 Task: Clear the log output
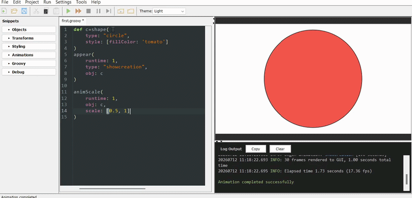pos(280,149)
